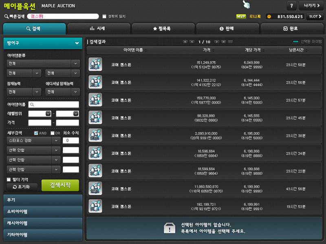Toggle the OR detail search checkbox

pyautogui.click(x=53, y=133)
